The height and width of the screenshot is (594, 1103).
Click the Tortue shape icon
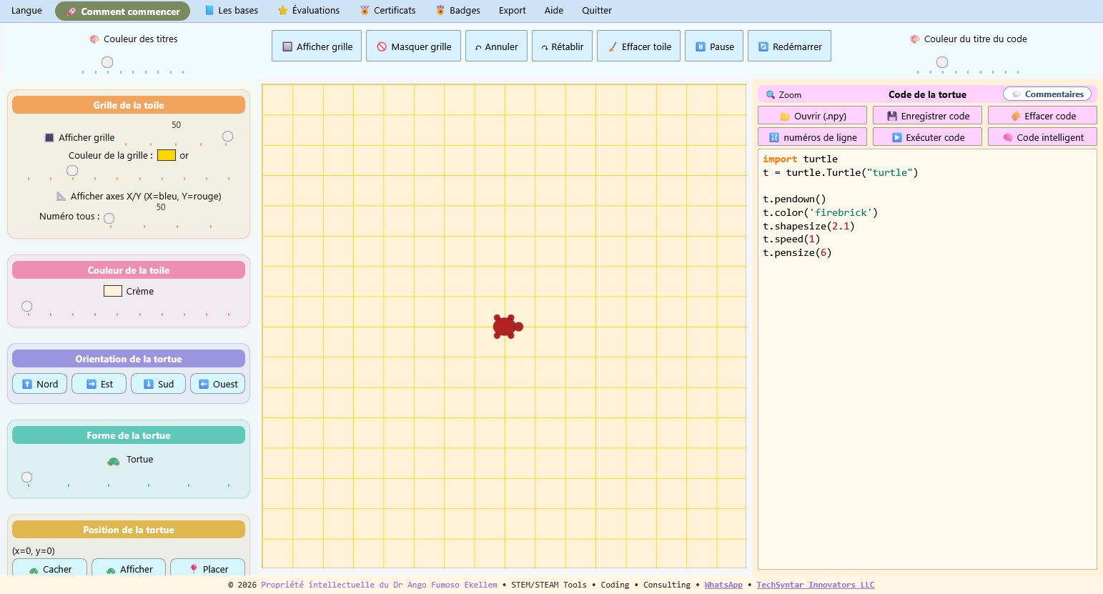(x=114, y=460)
